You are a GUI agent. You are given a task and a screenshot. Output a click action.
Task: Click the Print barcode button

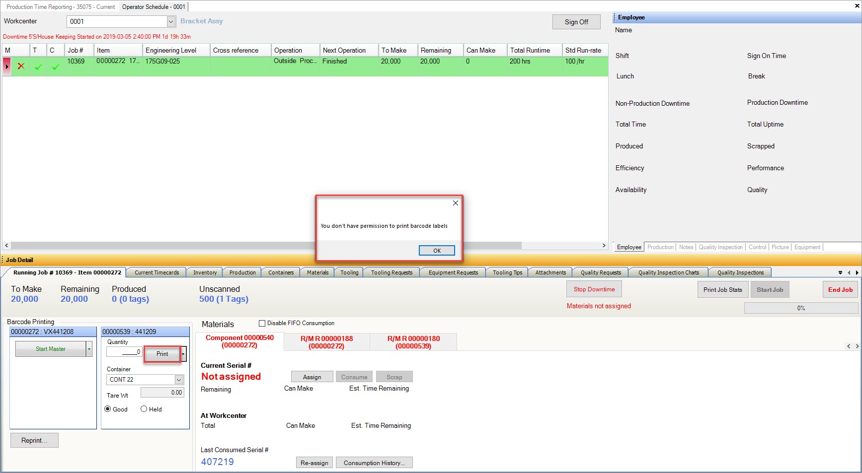(162, 354)
